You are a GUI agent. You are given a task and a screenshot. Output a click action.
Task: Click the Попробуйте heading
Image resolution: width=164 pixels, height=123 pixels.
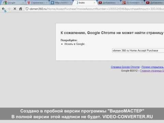69,40
